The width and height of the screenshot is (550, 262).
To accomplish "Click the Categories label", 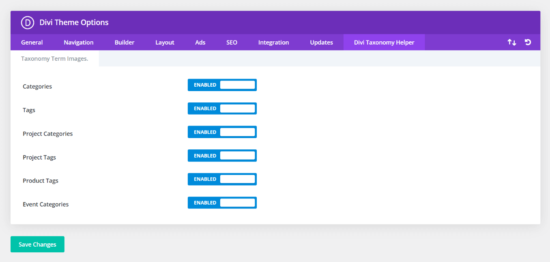I will [37, 86].
